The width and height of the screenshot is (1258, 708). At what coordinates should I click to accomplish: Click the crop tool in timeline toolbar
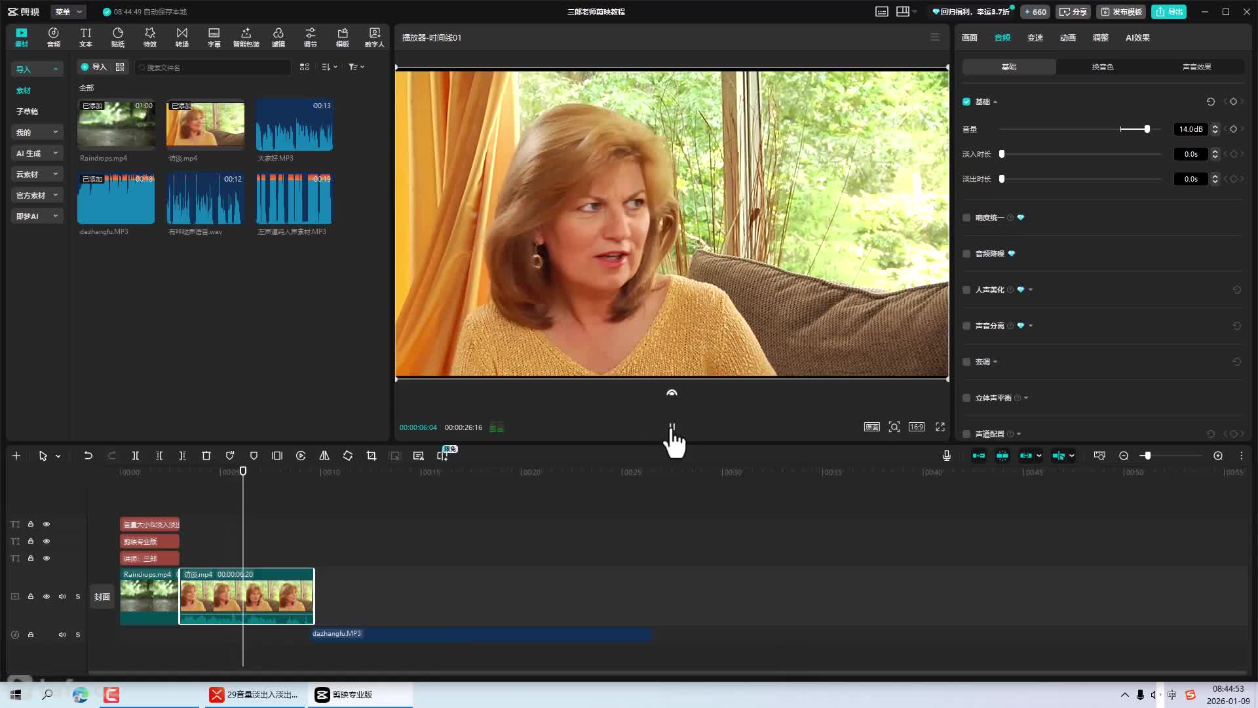372,456
